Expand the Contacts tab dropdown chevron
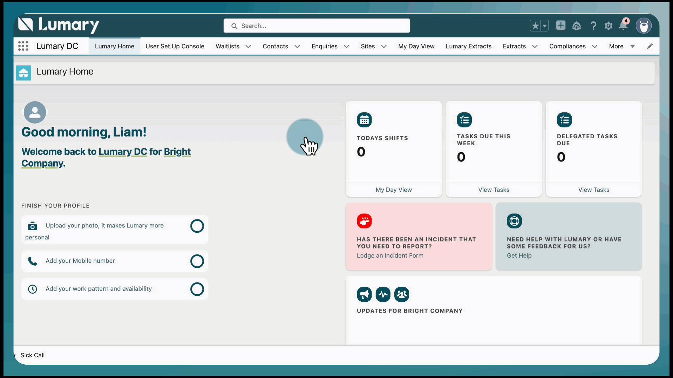Viewport: 673px width, 378px height. coord(297,47)
